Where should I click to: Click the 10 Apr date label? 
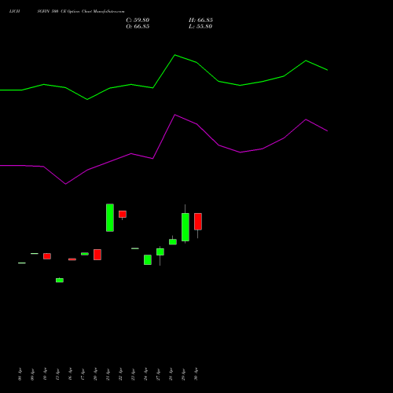click(46, 374)
